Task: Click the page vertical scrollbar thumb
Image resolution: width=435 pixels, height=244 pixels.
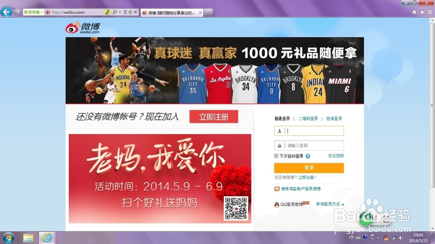Action: [432, 105]
